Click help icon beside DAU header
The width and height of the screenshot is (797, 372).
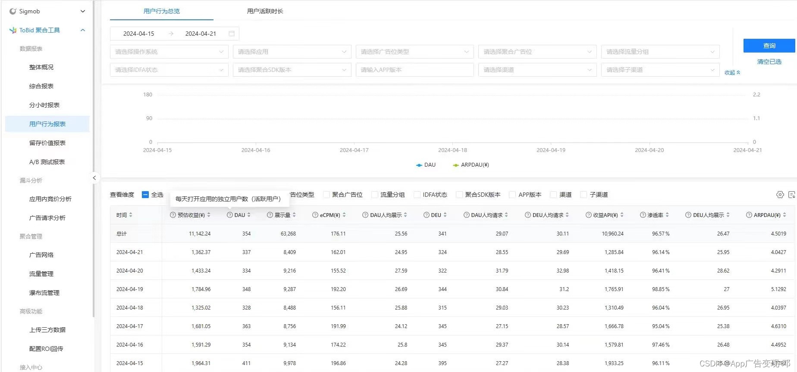point(230,215)
